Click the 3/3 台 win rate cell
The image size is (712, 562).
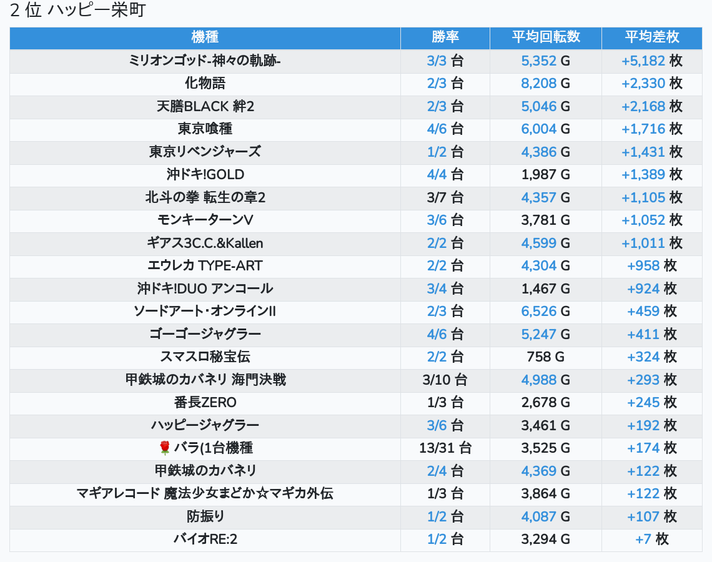tap(445, 61)
